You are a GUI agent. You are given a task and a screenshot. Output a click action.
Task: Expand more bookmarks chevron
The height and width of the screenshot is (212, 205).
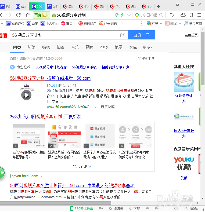click(x=122, y=24)
